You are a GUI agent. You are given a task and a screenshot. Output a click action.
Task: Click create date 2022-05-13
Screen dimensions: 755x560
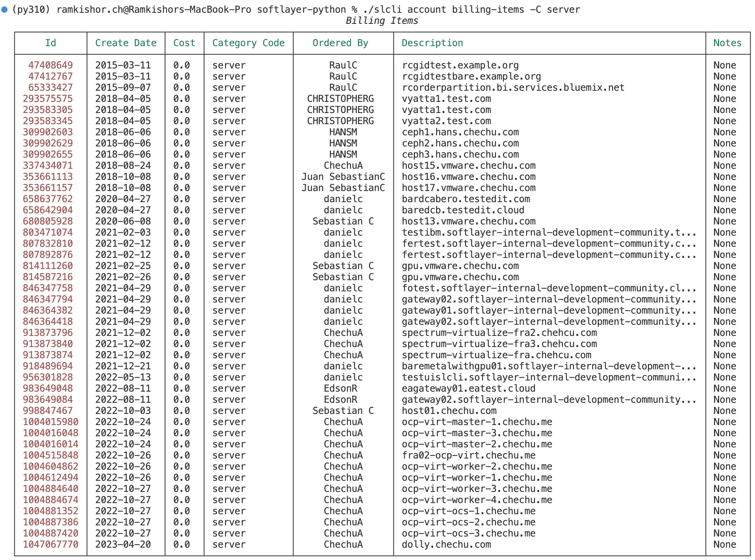point(123,377)
